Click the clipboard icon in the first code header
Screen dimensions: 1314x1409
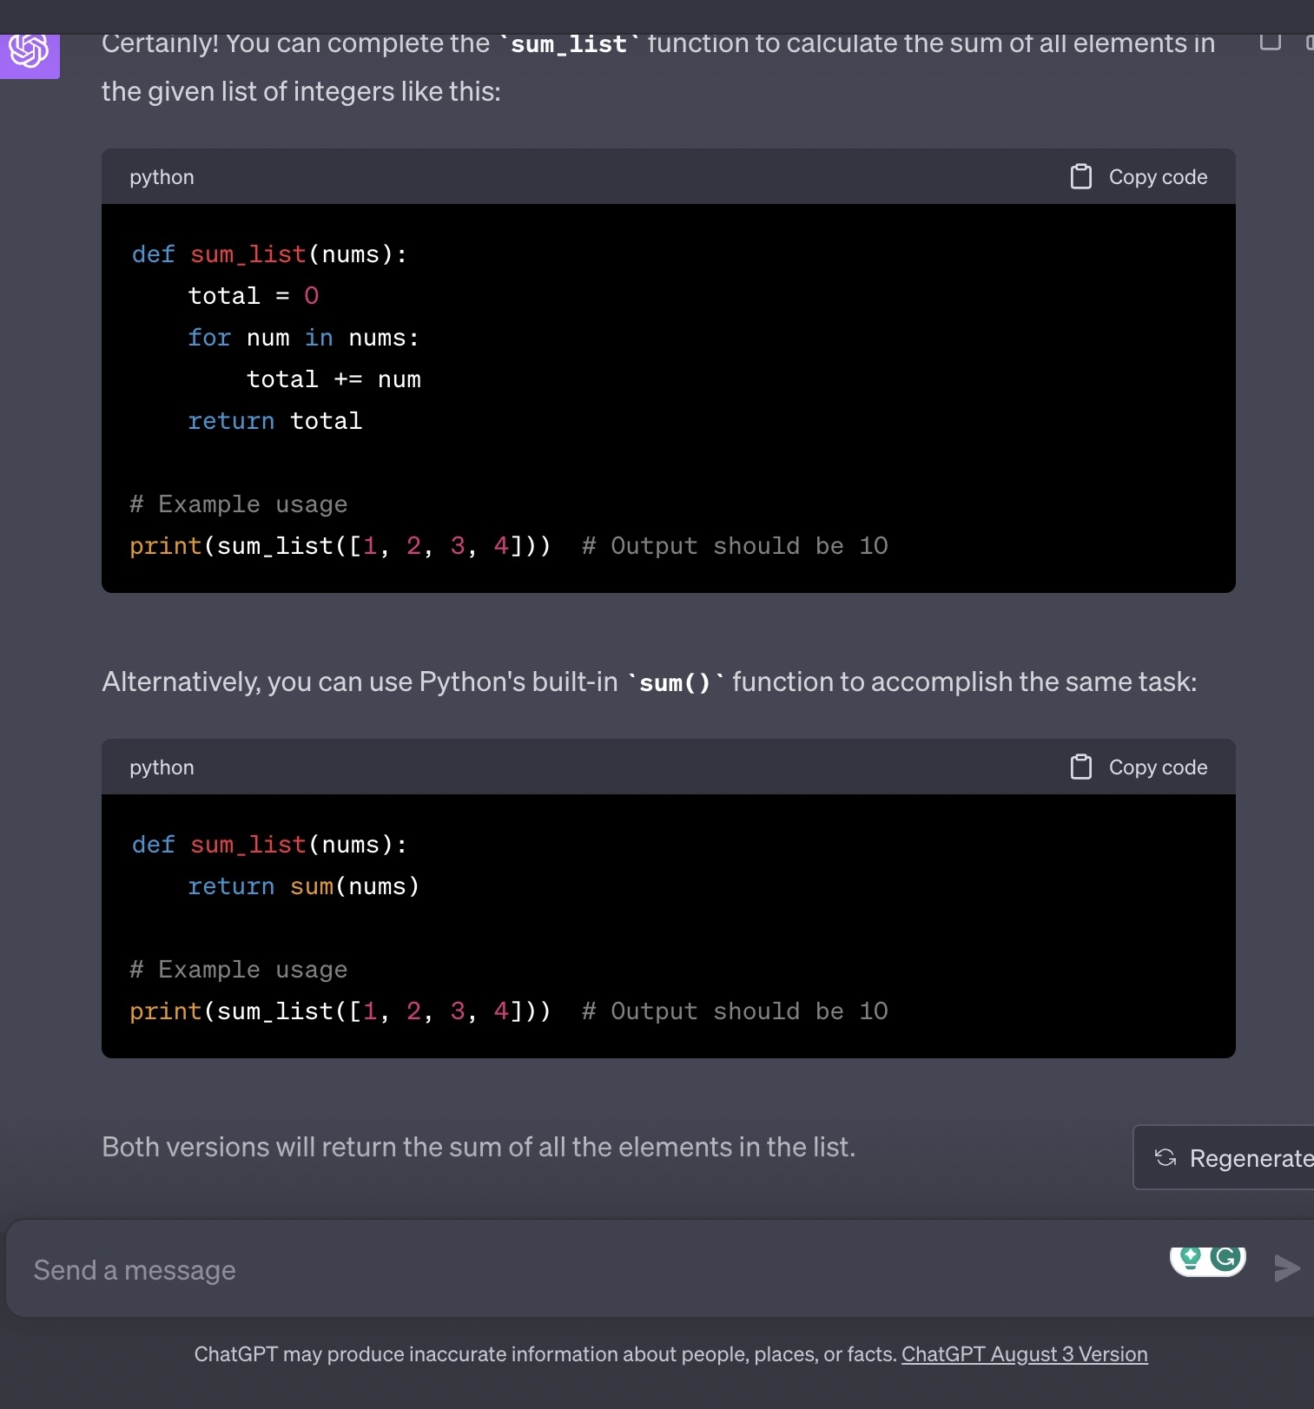1080,177
